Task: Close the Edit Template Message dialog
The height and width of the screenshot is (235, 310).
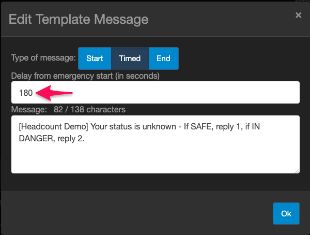Action: coord(298,16)
